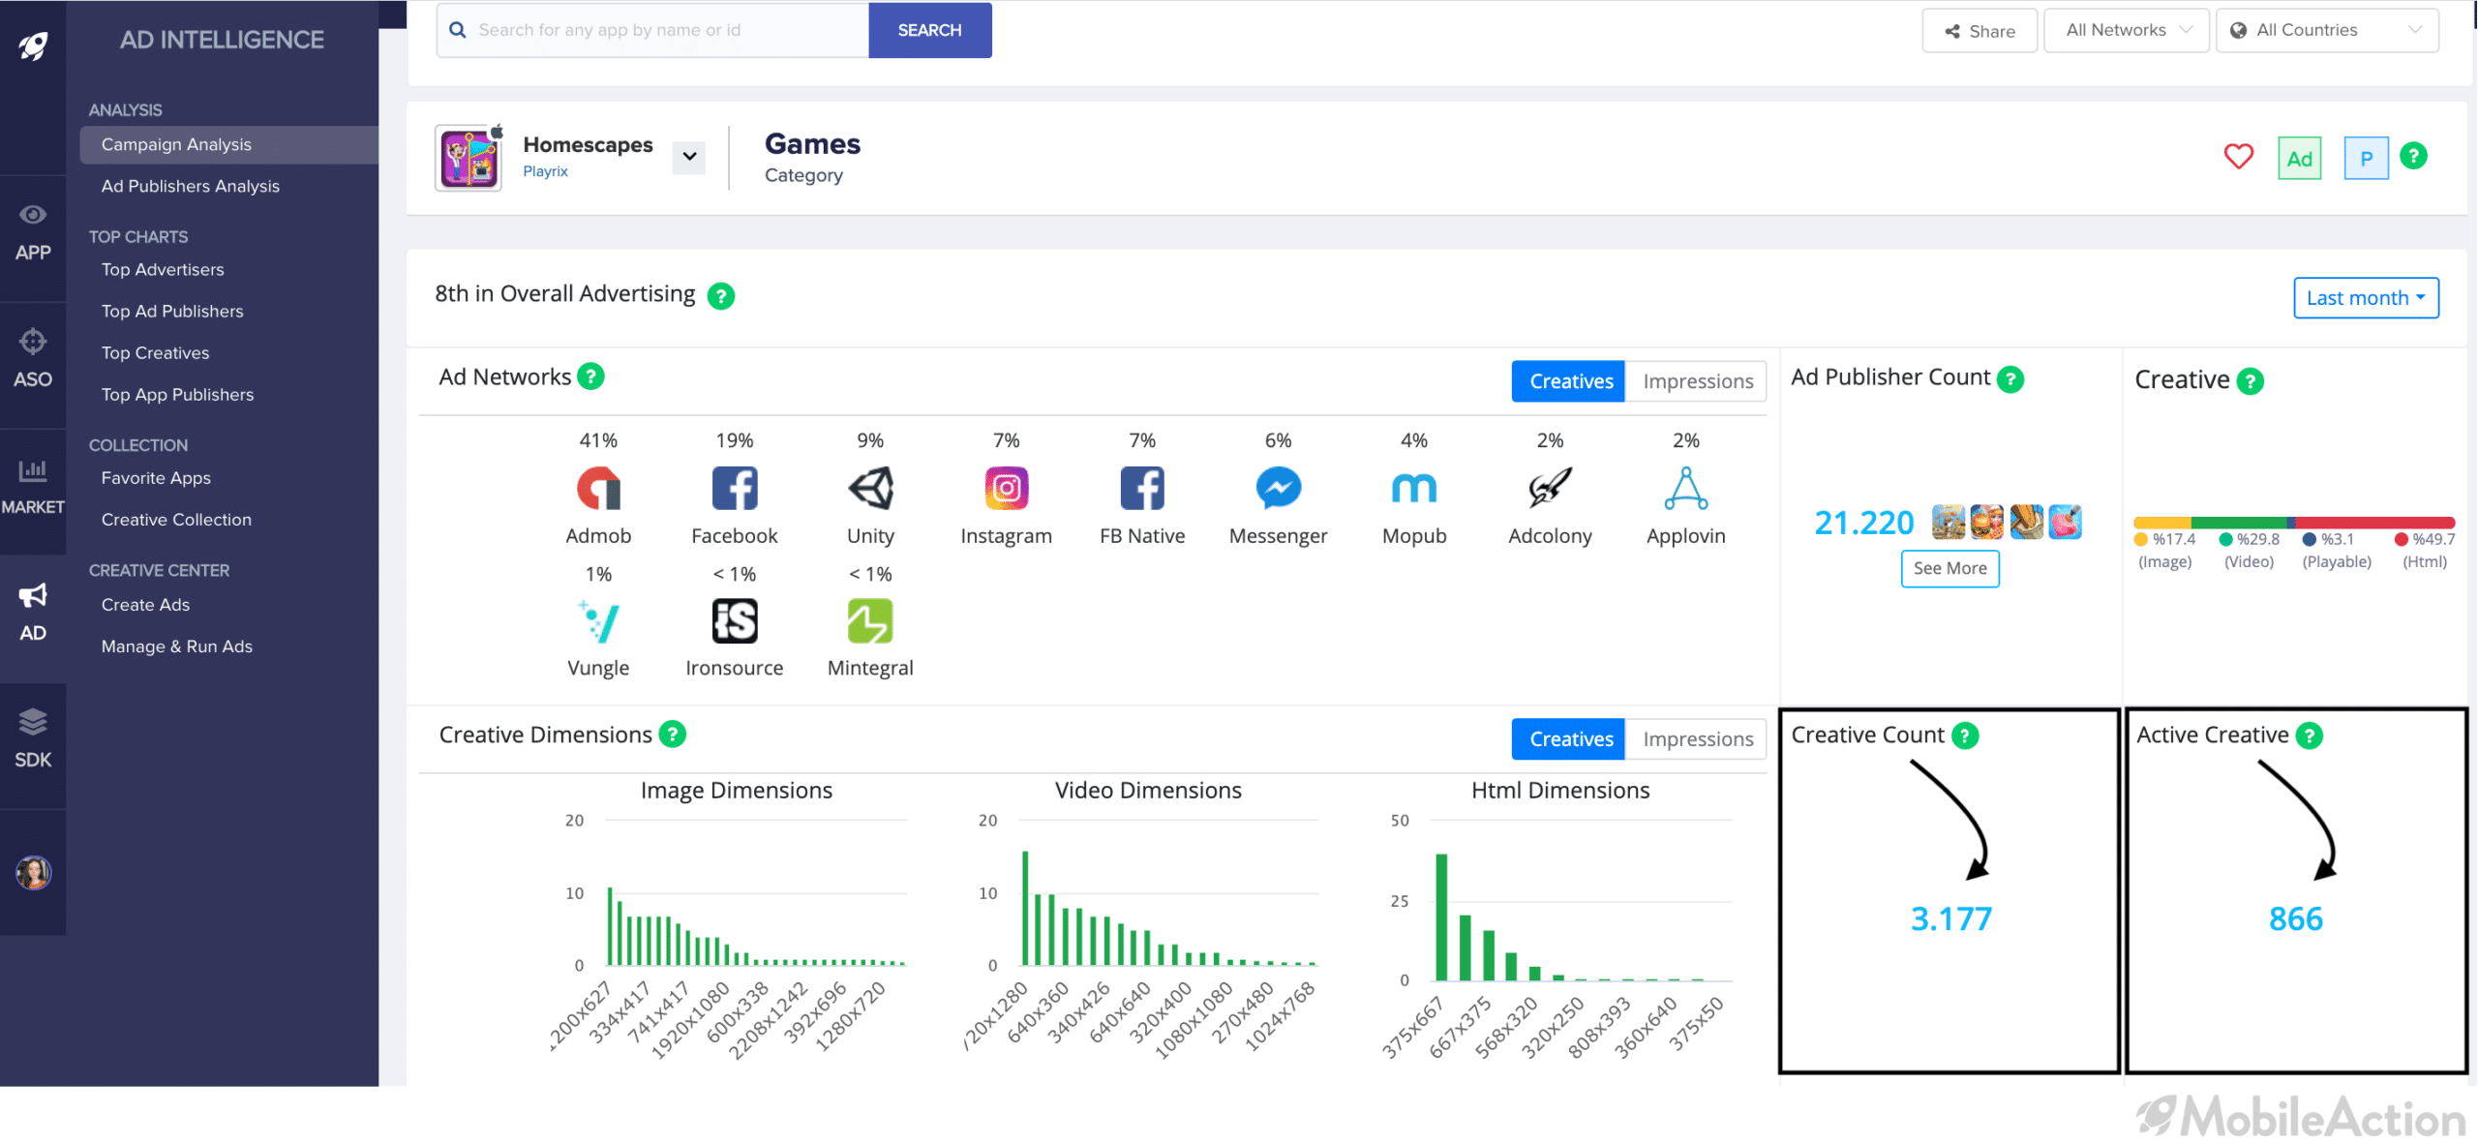Click See More publishers button
The height and width of the screenshot is (1143, 2478).
pos(1949,568)
